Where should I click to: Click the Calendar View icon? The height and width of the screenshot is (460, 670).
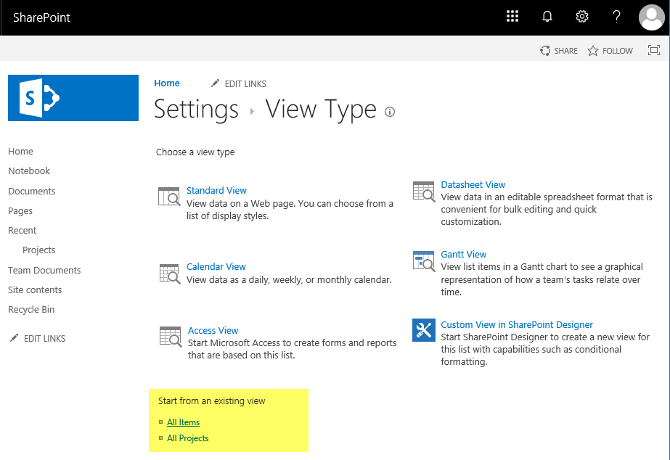[x=170, y=274]
